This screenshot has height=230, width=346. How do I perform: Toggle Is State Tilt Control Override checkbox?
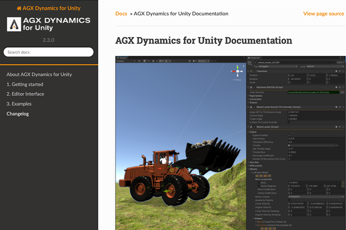289,122
